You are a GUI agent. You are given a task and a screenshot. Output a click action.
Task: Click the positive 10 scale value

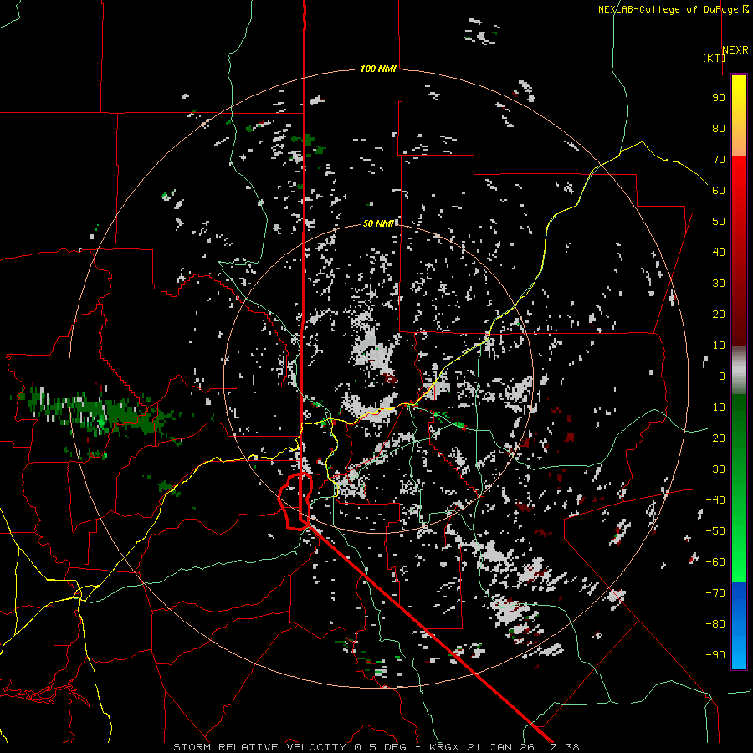pyautogui.click(x=719, y=346)
